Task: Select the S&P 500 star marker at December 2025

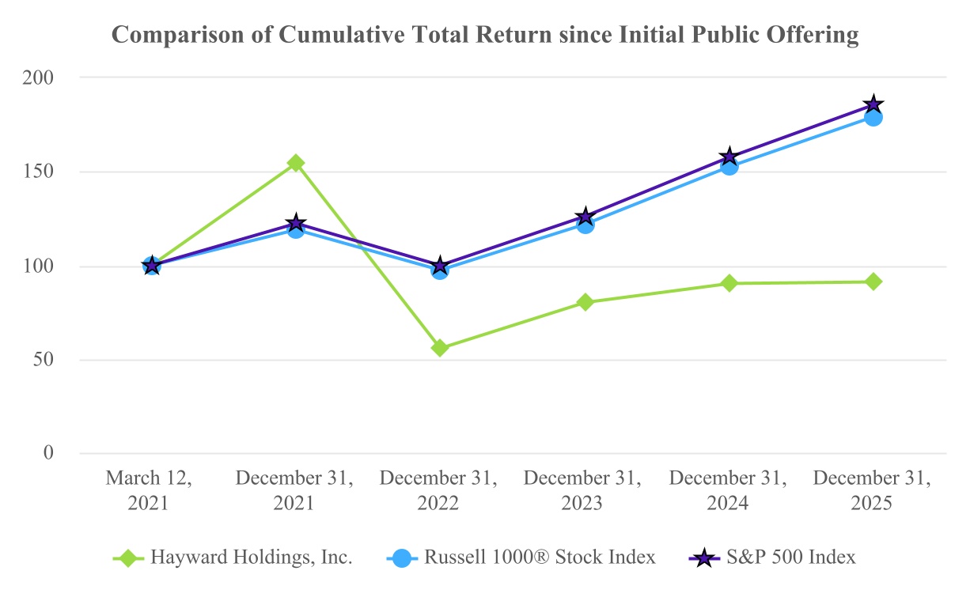Action: pos(873,104)
